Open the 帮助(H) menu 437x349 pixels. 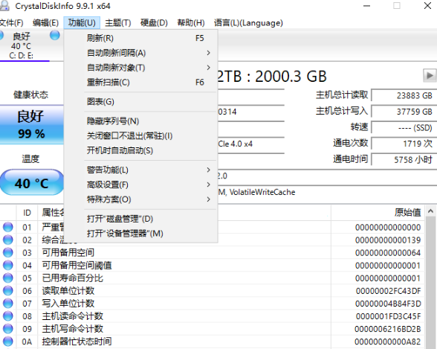click(191, 23)
